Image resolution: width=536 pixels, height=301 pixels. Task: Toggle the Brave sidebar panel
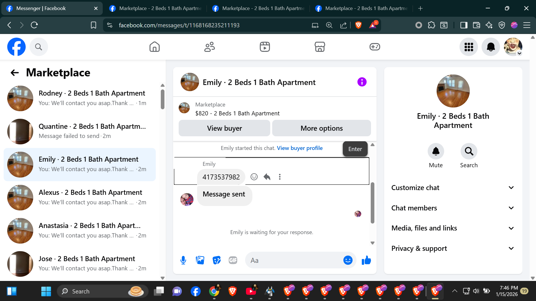pos(464,25)
